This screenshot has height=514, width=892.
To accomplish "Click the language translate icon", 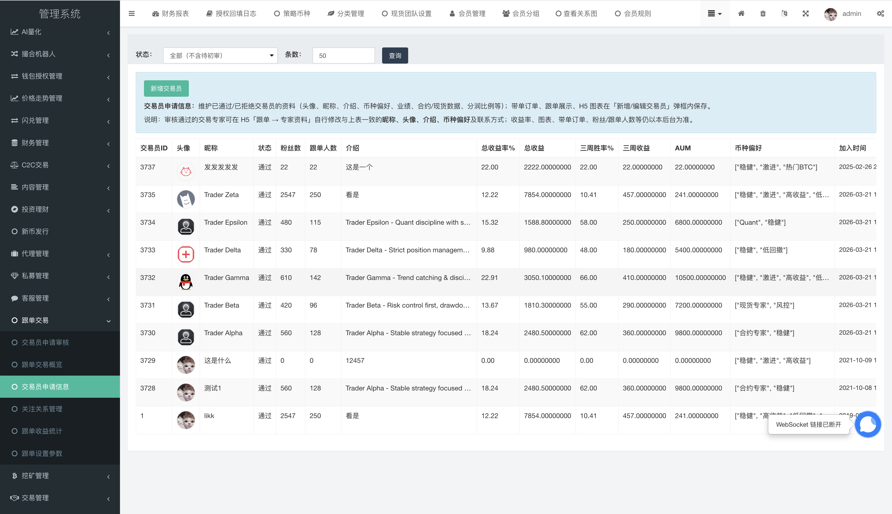I will coord(784,13).
